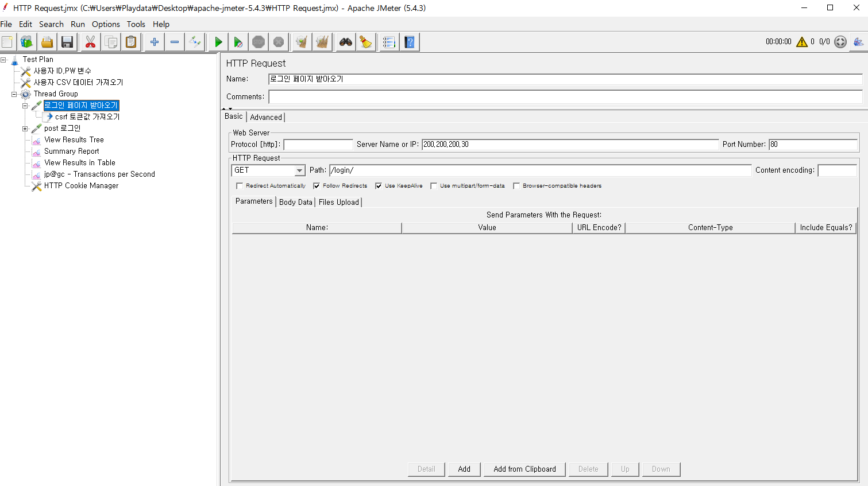Image resolution: width=868 pixels, height=486 pixels.
Task: Open Search with binoculars icon
Action: pos(345,42)
